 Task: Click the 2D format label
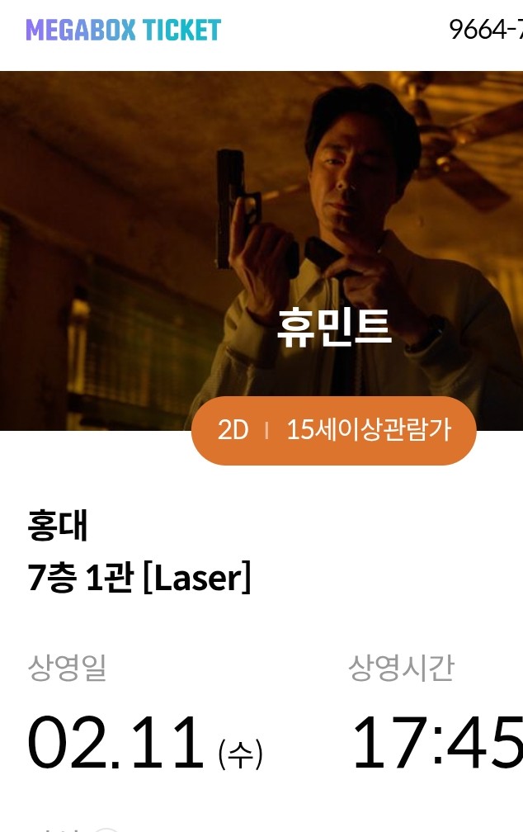click(x=233, y=430)
